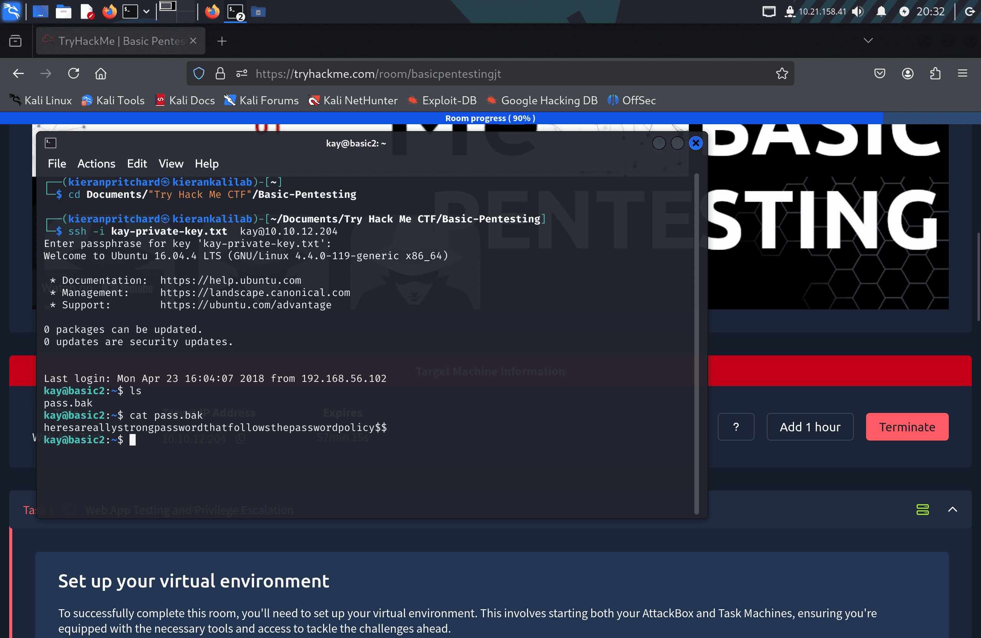Click the volume speaker tray icon

click(858, 12)
